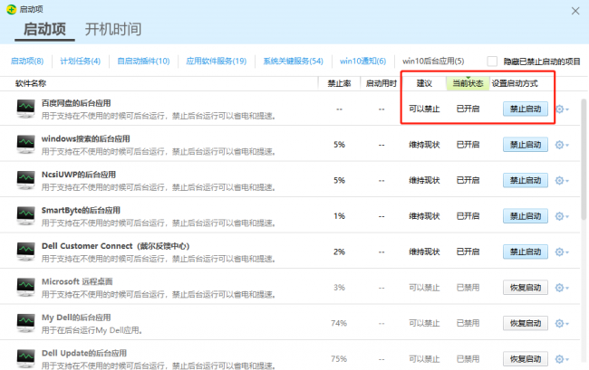Image resolution: width=589 pixels, height=370 pixels.
Task: Click the My Dell的后台应用 monitor icon
Action: [x=26, y=323]
